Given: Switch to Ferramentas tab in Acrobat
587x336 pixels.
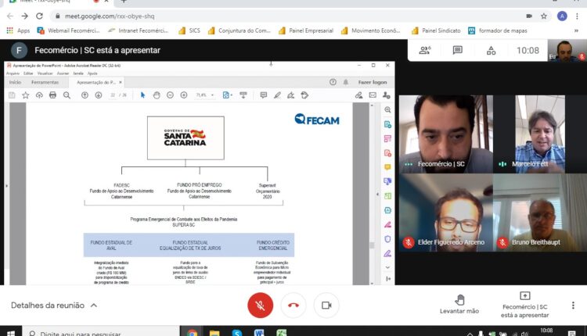Looking at the screenshot, I should (x=45, y=82).
